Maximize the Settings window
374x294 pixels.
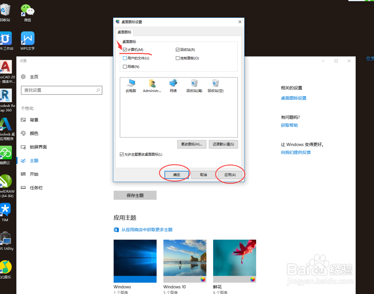coord(336,61)
